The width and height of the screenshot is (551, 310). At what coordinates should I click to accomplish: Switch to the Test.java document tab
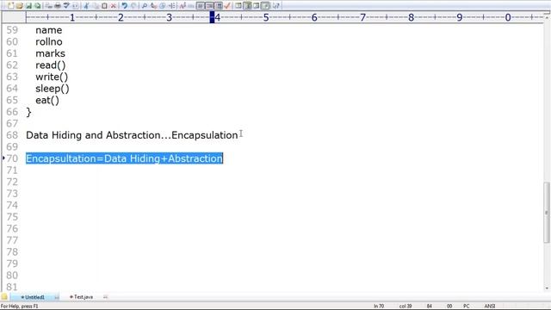(81, 297)
